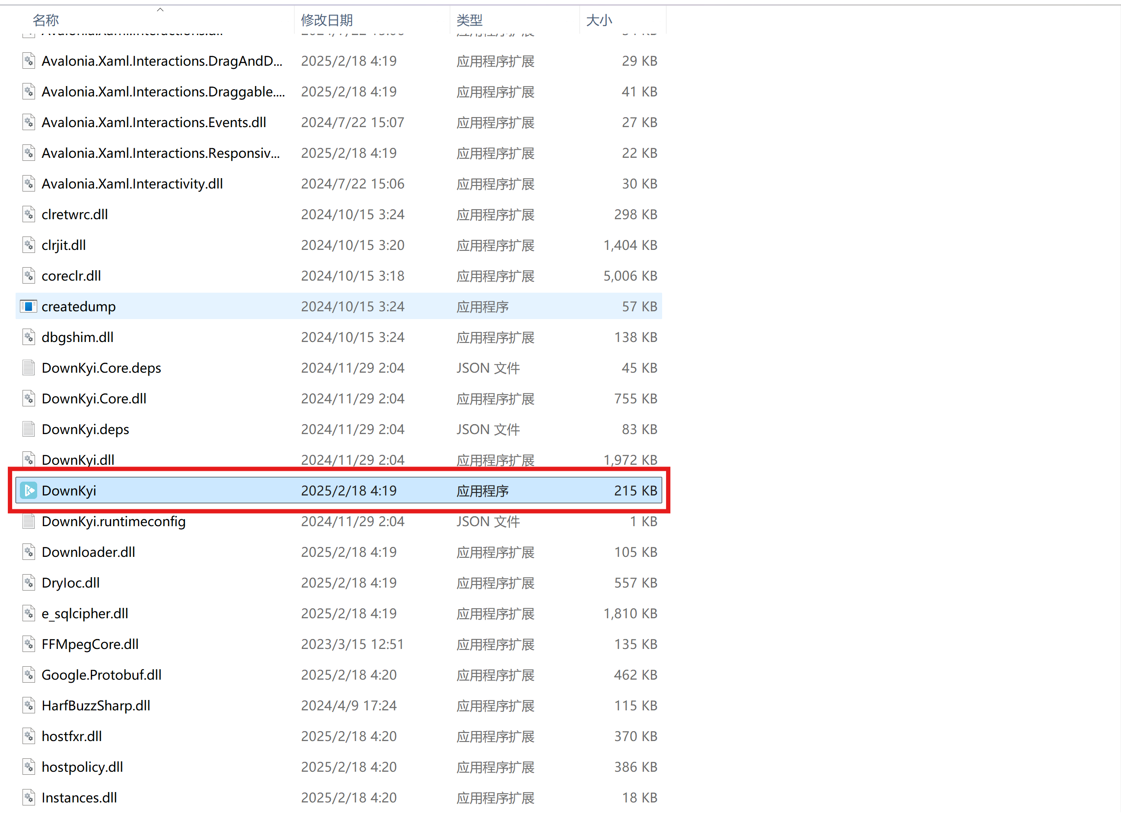Image resolution: width=1121 pixels, height=818 pixels.
Task: Click the DownKyi application icon
Action: (29, 490)
